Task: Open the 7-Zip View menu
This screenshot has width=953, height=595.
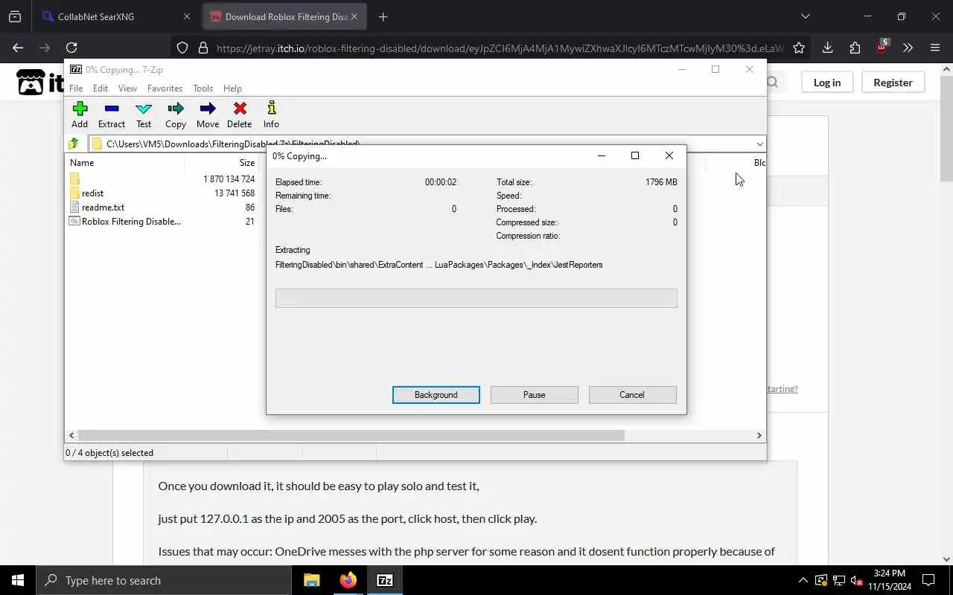Action: 127,88
